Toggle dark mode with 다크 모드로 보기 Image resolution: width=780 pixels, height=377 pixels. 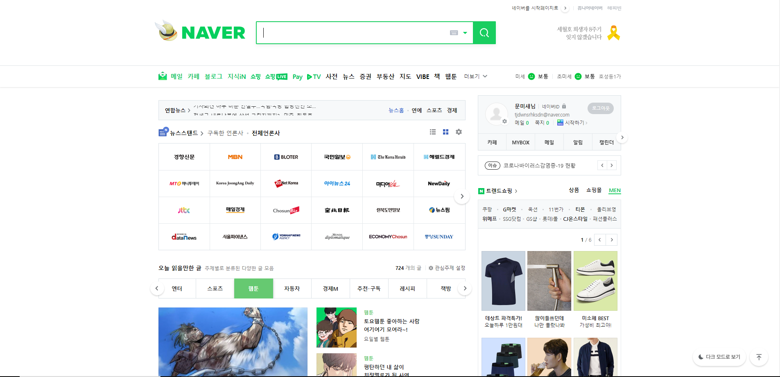point(719,357)
